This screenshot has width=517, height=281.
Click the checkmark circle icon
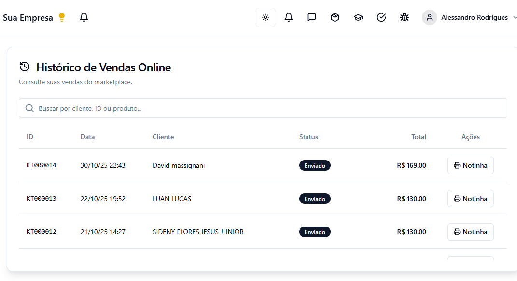pos(381,17)
